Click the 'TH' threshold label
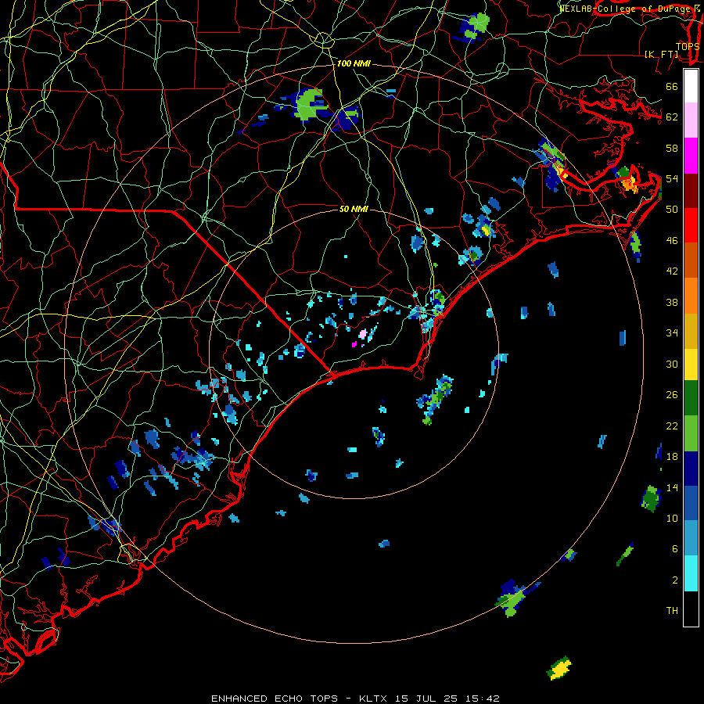Screen dimensions: 704x704 click(x=672, y=610)
